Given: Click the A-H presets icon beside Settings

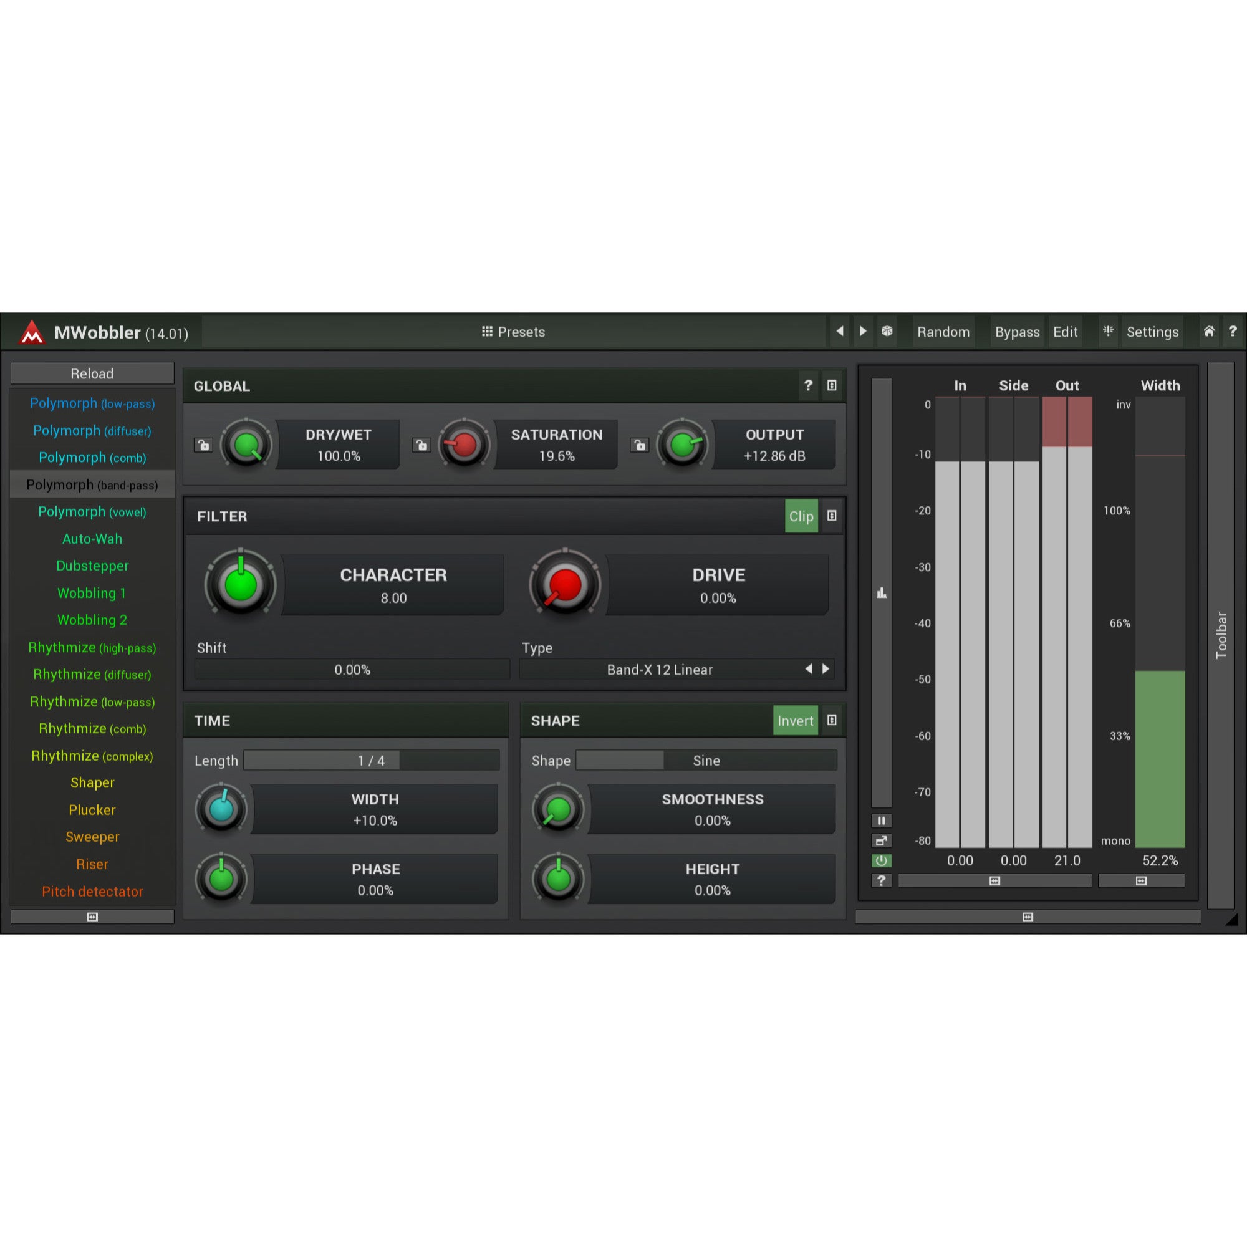Looking at the screenshot, I should [x=1107, y=331].
